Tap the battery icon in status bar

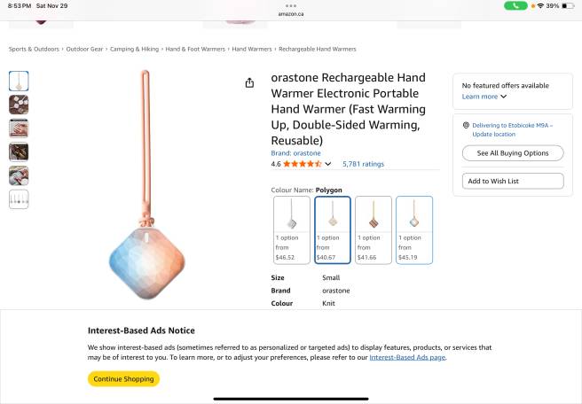(x=568, y=6)
